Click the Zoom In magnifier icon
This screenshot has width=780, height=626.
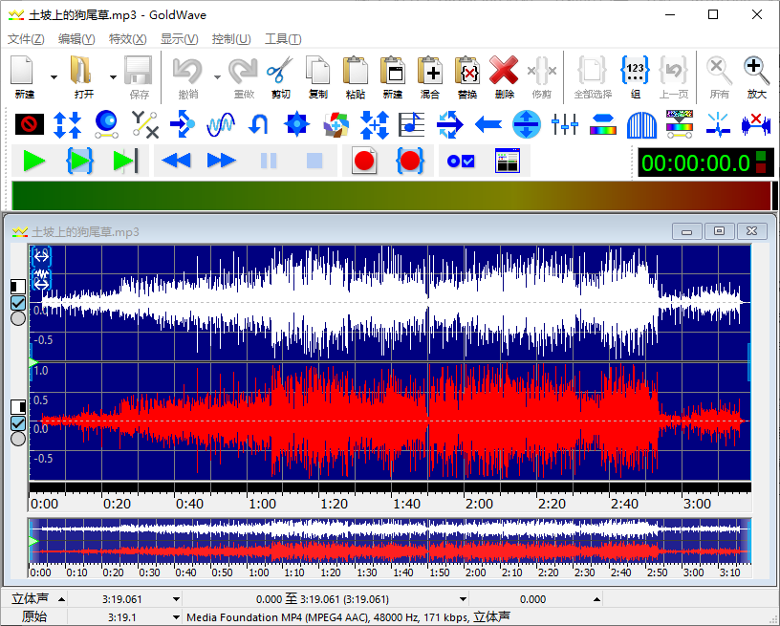756,71
